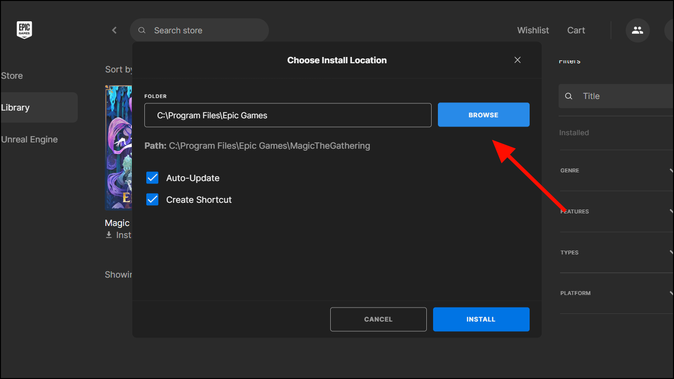The width and height of the screenshot is (674, 379).
Task: Cancel the install location dialog
Action: 379,319
